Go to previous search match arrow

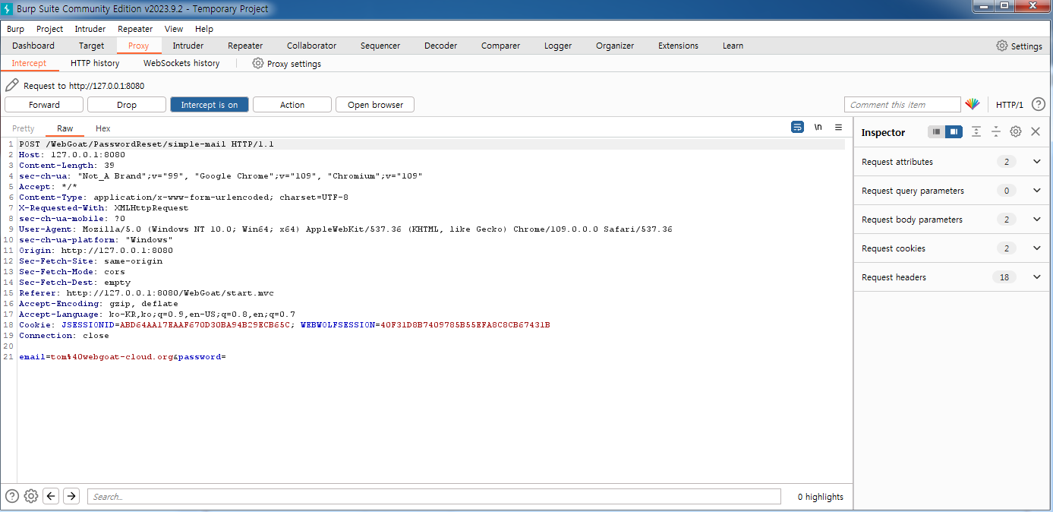(x=51, y=496)
